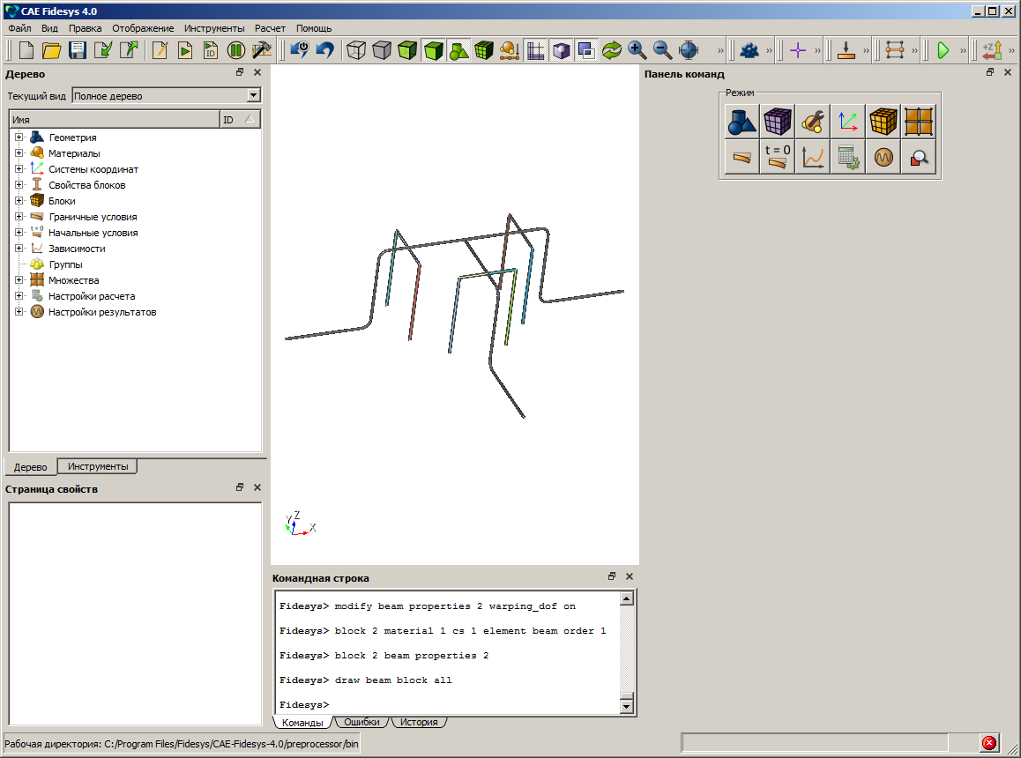The width and height of the screenshot is (1021, 758).
Task: Click the Fidesys> command prompt input
Action: click(x=448, y=704)
